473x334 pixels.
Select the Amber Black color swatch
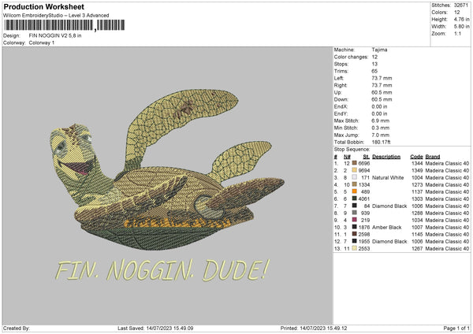coord(355,227)
